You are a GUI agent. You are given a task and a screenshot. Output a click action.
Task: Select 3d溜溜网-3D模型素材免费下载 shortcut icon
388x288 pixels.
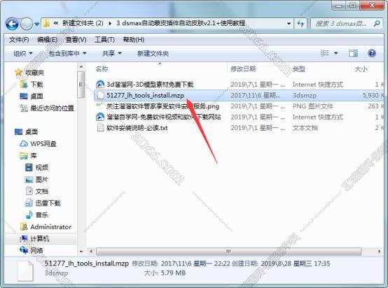coord(100,85)
